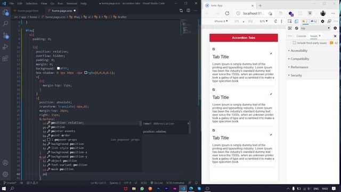The height and width of the screenshot is (192, 341).
Task: Add localhost page to favorites
Action: [270, 13]
